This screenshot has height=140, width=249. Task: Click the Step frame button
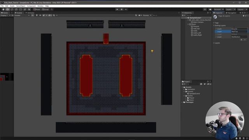click(126, 9)
